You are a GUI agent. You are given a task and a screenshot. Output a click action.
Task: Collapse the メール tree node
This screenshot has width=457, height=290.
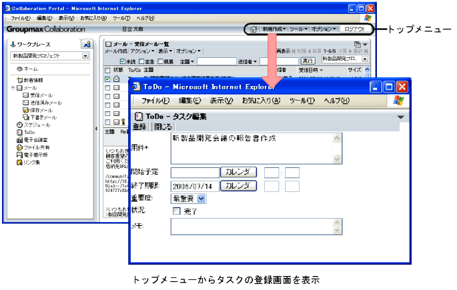(x=13, y=87)
